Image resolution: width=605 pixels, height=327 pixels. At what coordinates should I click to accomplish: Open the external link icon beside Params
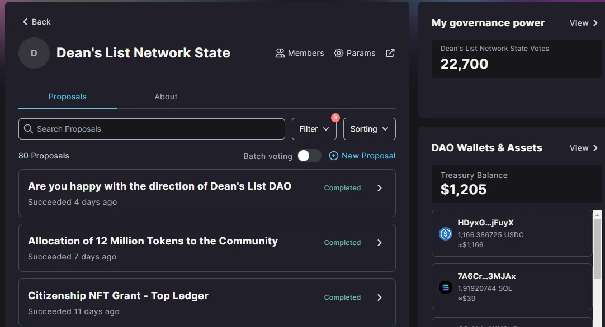click(x=390, y=53)
